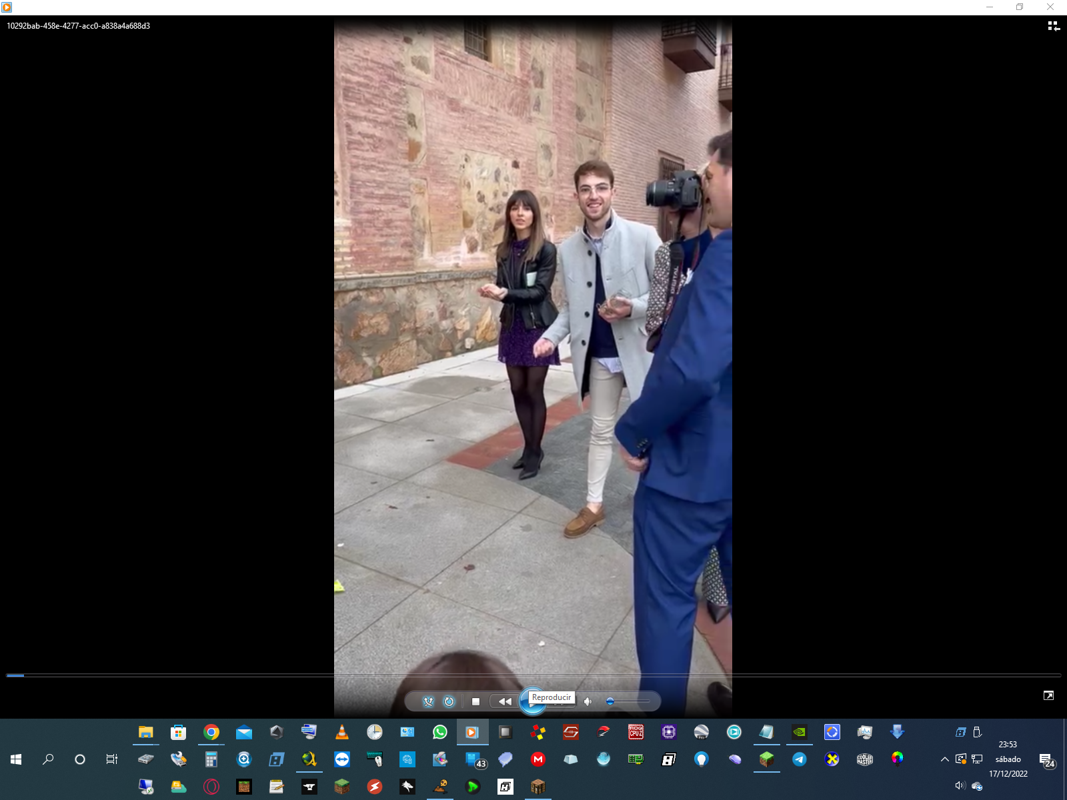Launch WhatsApp from the taskbar
The image size is (1067, 800).
point(439,732)
